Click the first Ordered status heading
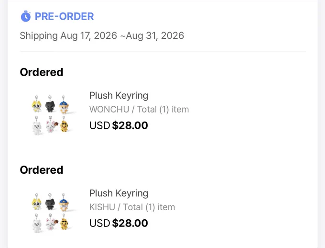Viewport: 325px width, 248px height. coord(42,72)
